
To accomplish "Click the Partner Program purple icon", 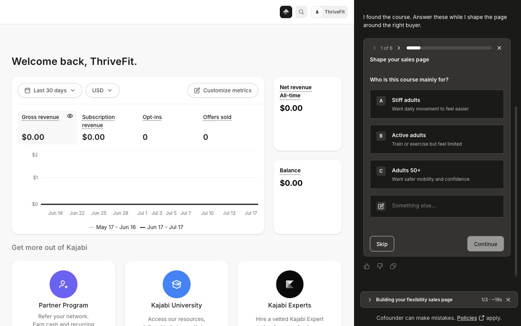I will [x=63, y=284].
